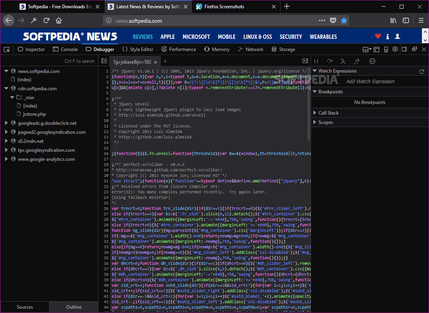Show browser sidebars icon
This screenshot has height=313, width=429.
tap(406, 20)
